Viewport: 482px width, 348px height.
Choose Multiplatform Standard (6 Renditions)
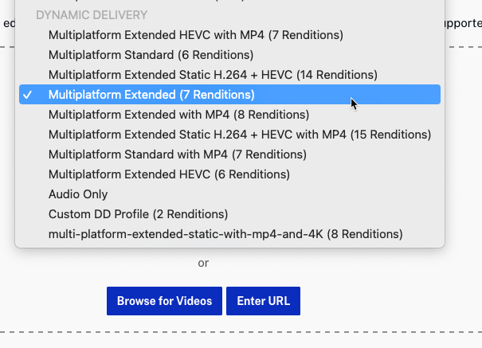pyautogui.click(x=151, y=55)
